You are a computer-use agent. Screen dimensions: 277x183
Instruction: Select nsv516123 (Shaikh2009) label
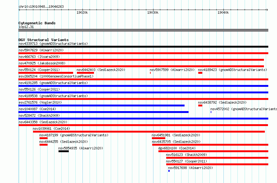pos(186,155)
